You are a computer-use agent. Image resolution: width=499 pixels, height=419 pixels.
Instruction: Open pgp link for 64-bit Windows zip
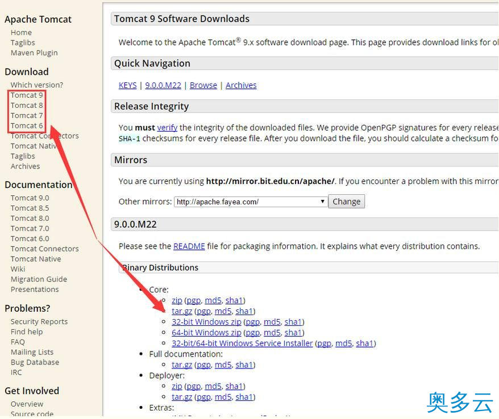(253, 333)
